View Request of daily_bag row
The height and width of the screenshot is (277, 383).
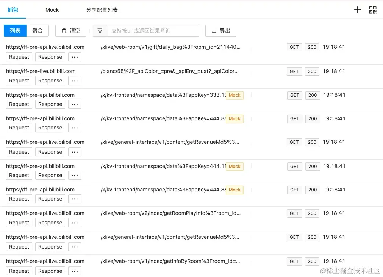coord(19,57)
